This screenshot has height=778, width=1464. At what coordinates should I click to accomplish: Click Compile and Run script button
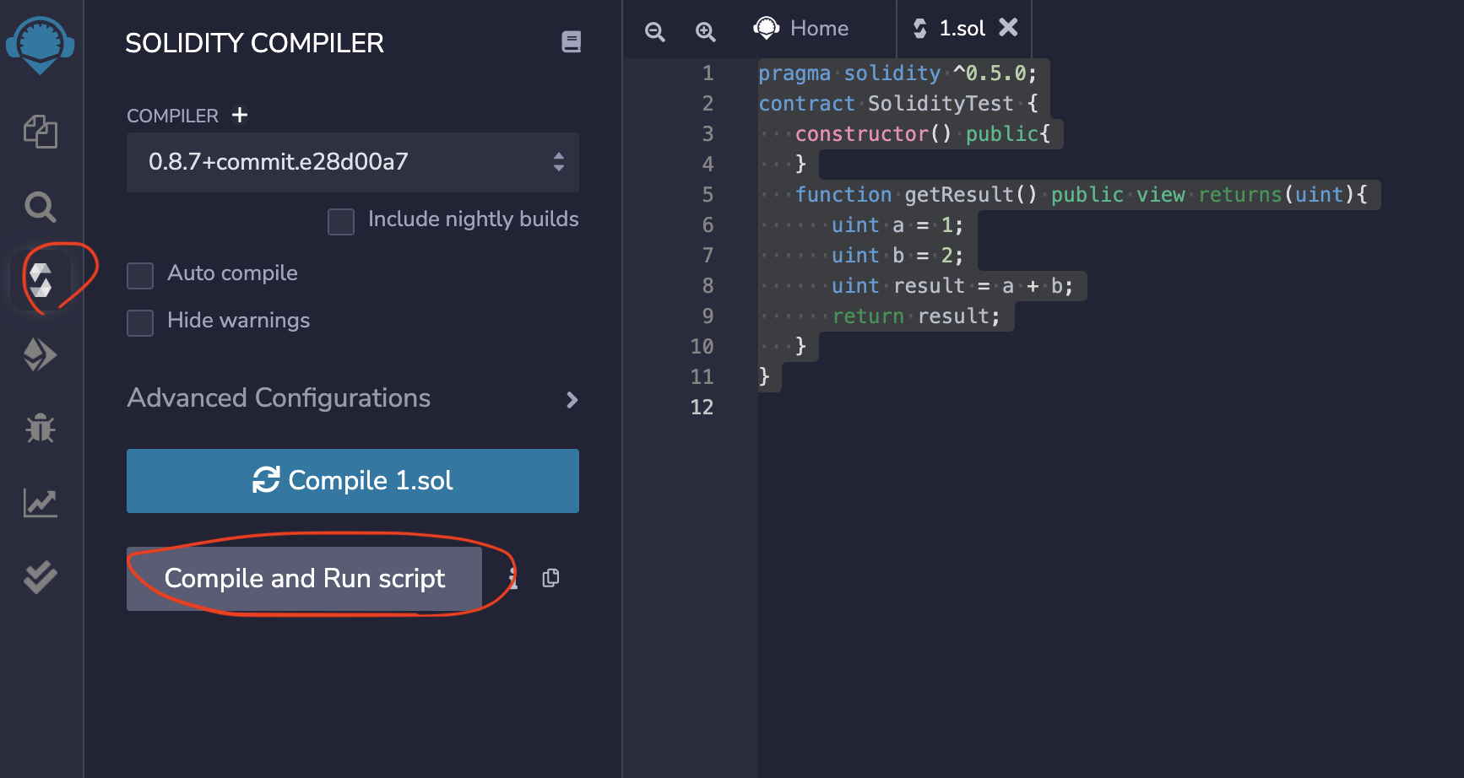304,579
